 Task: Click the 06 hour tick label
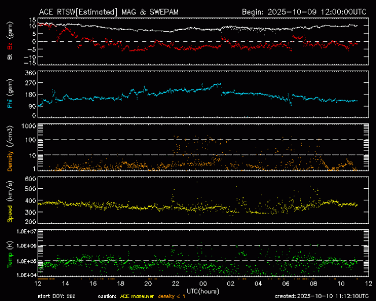click(x=286, y=284)
